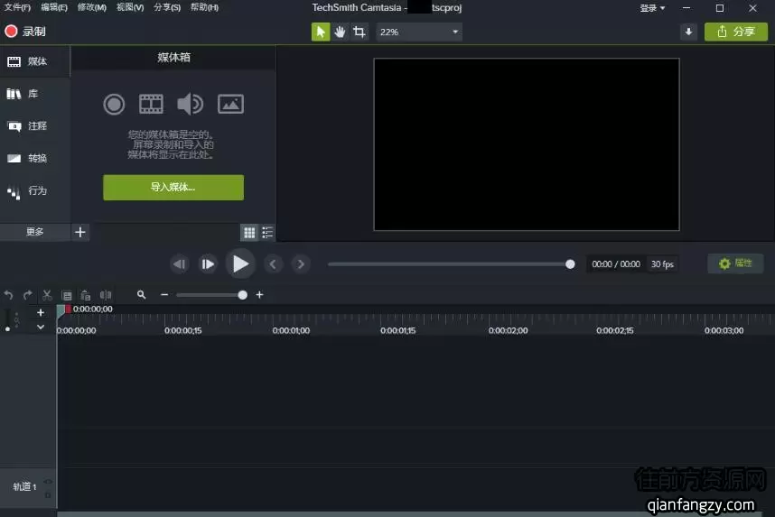Toggle the lock of 轨道 1
The width and height of the screenshot is (775, 517).
48,494
